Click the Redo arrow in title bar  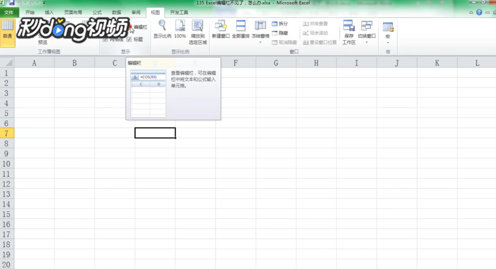pyautogui.click(x=32, y=3)
